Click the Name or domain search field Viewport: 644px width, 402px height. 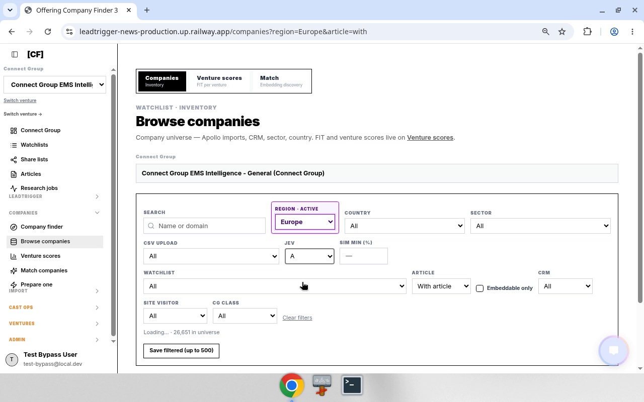204,226
